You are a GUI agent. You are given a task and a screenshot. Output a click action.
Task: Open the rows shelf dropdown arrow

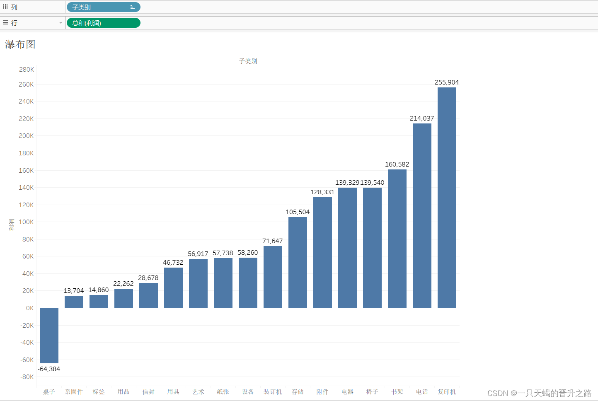click(61, 23)
